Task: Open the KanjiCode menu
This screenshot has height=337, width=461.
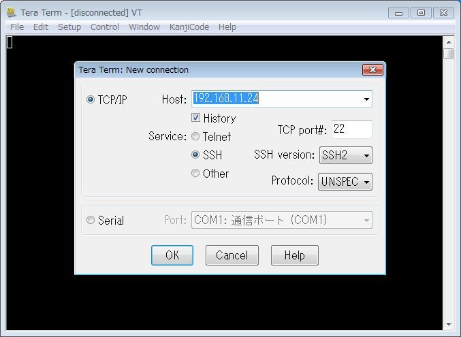Action: (x=189, y=27)
